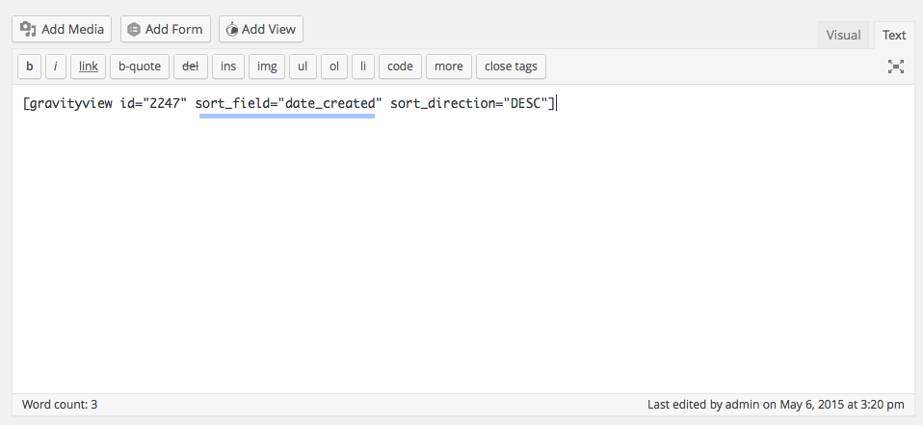Select the Text editor tab

894,35
